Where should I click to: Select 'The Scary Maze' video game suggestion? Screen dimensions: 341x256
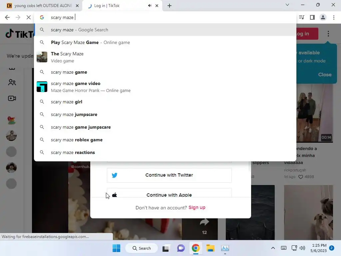[165, 57]
